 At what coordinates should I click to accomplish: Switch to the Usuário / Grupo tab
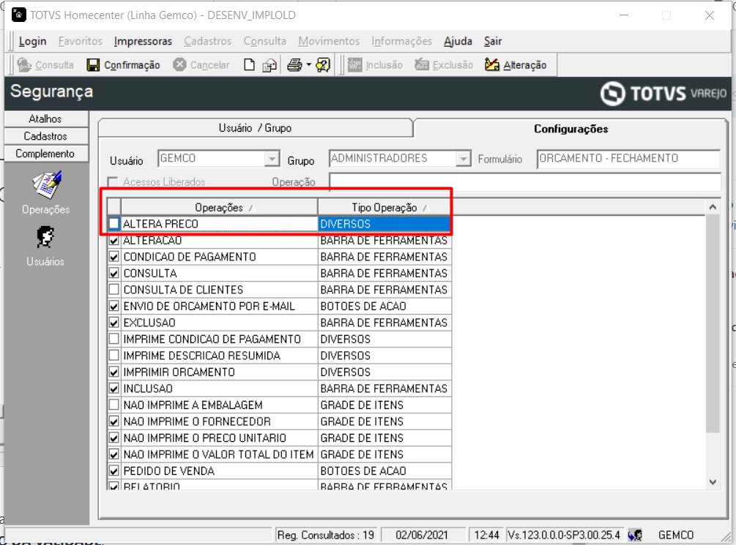(256, 128)
